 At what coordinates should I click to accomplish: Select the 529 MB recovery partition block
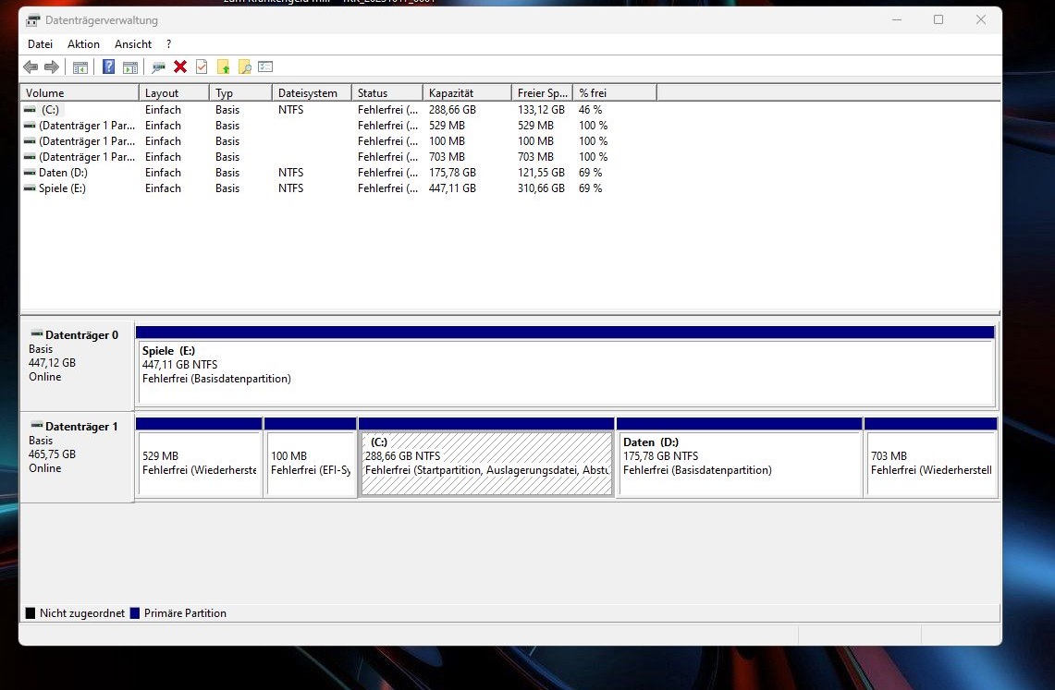pyautogui.click(x=199, y=457)
